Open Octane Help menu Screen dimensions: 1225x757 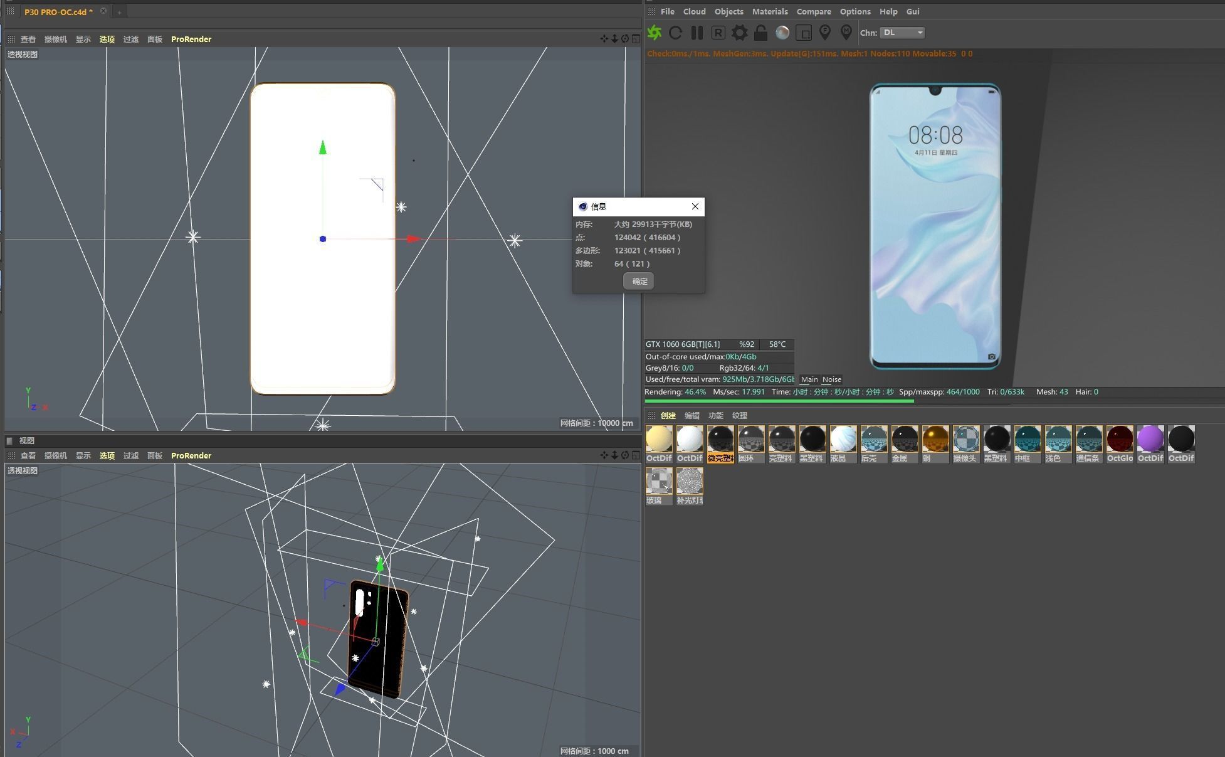tap(888, 11)
